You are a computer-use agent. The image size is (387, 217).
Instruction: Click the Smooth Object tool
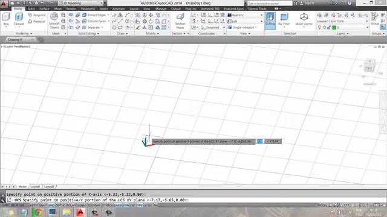tap(54, 21)
